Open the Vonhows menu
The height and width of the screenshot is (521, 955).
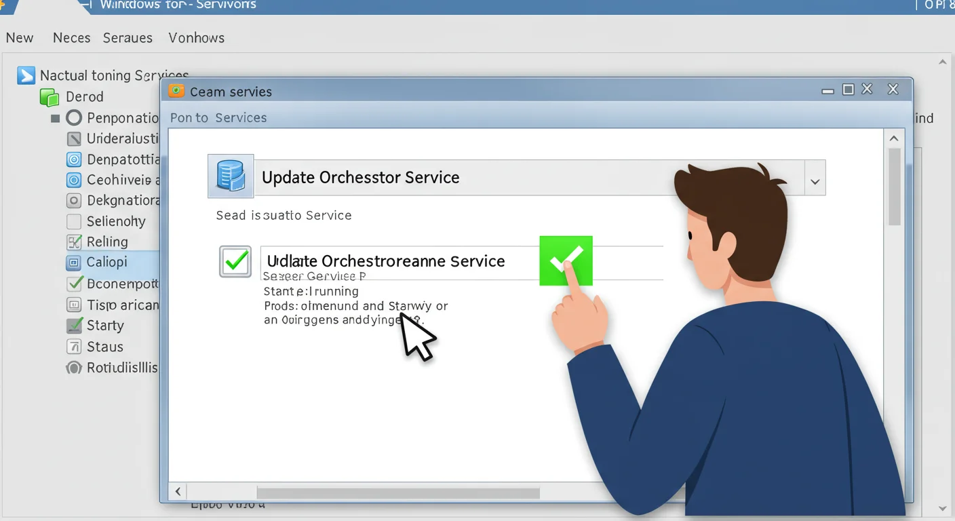click(x=196, y=38)
